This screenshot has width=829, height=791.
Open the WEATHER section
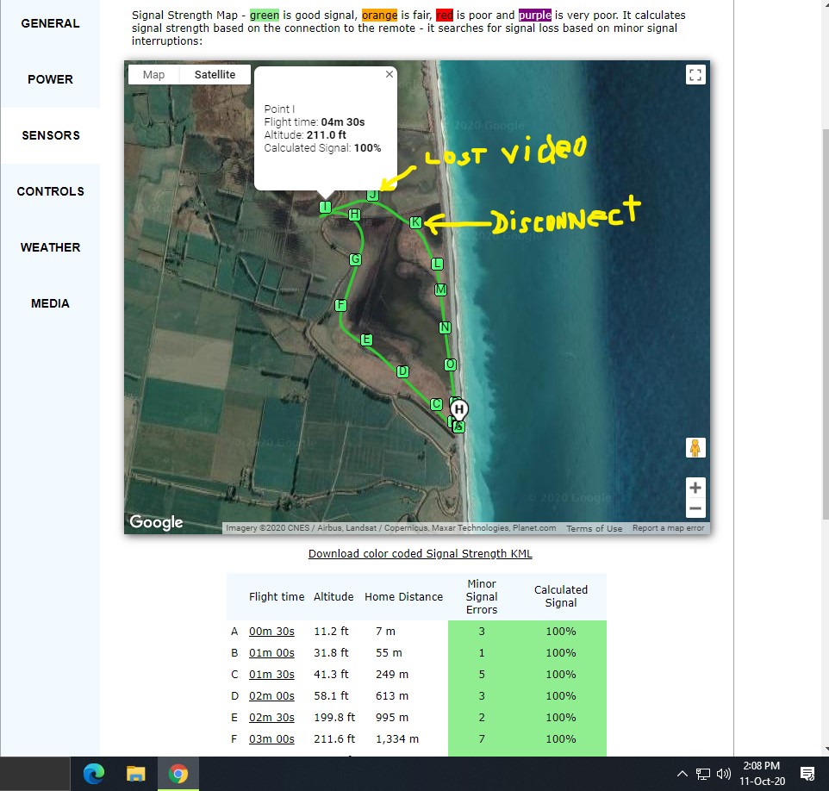tap(50, 247)
